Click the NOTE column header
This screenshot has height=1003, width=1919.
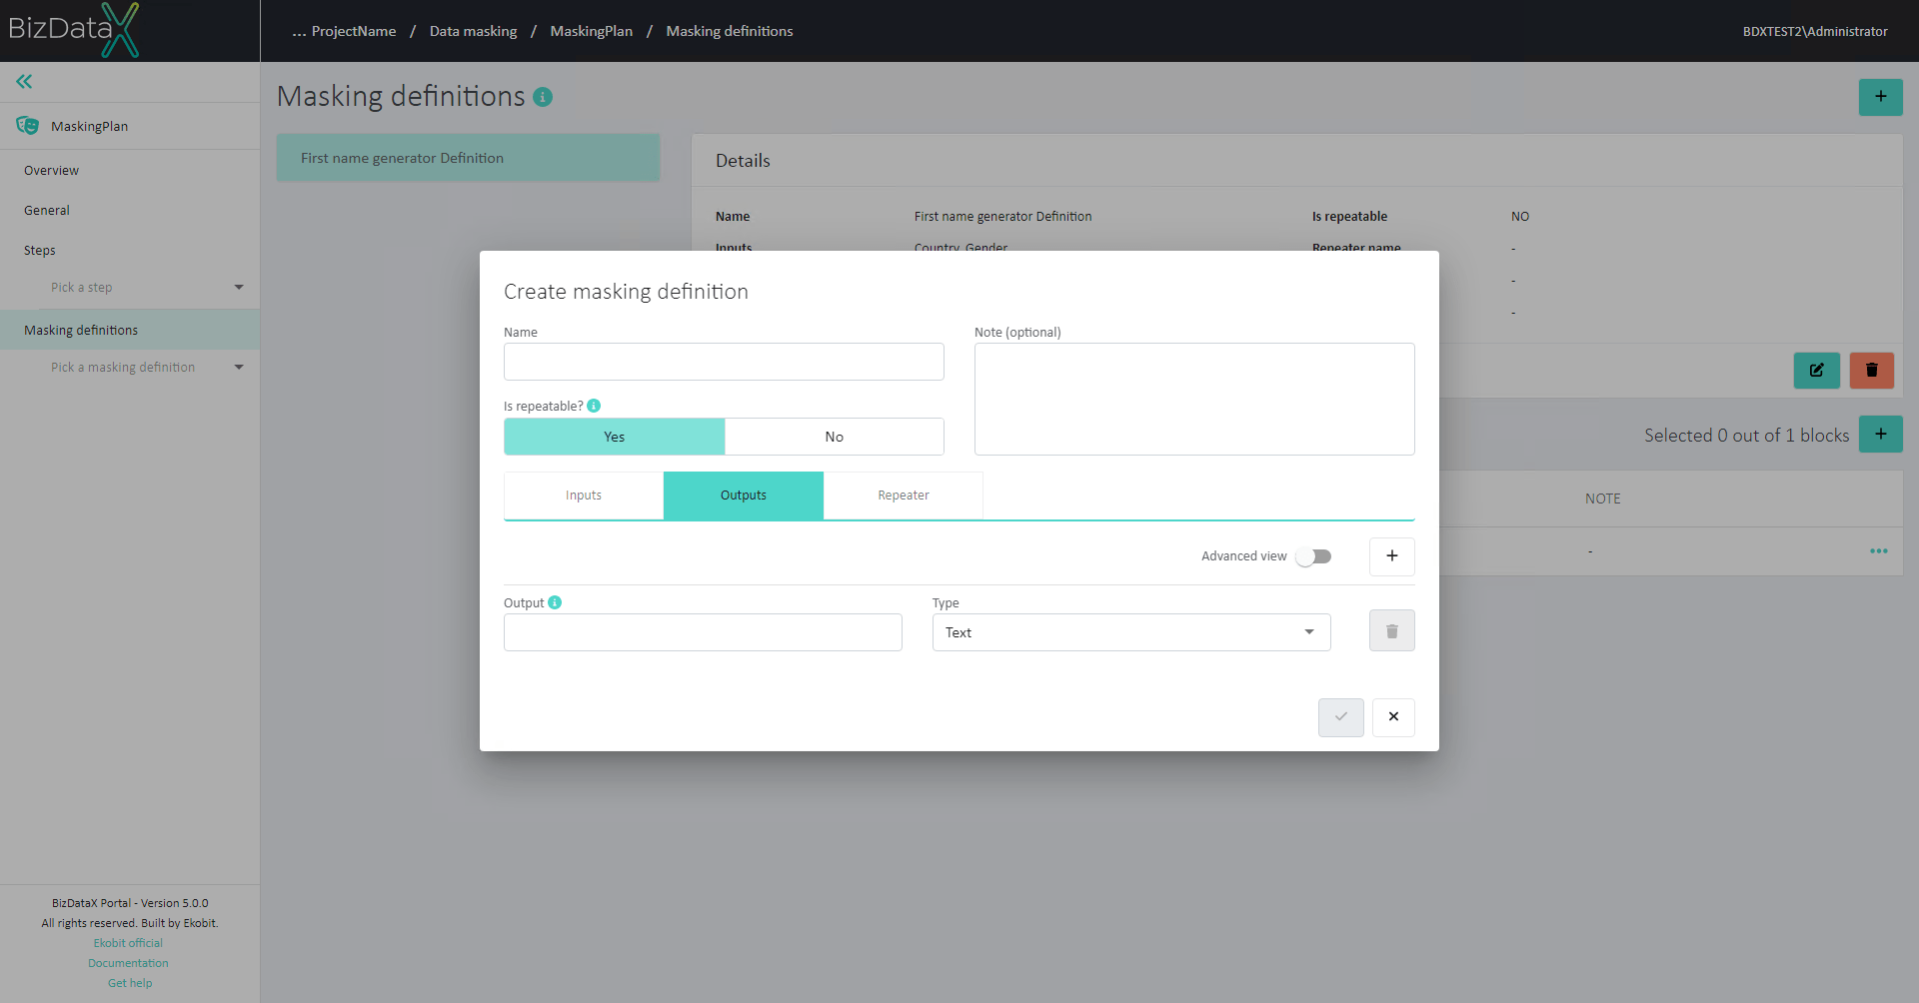[x=1602, y=499]
